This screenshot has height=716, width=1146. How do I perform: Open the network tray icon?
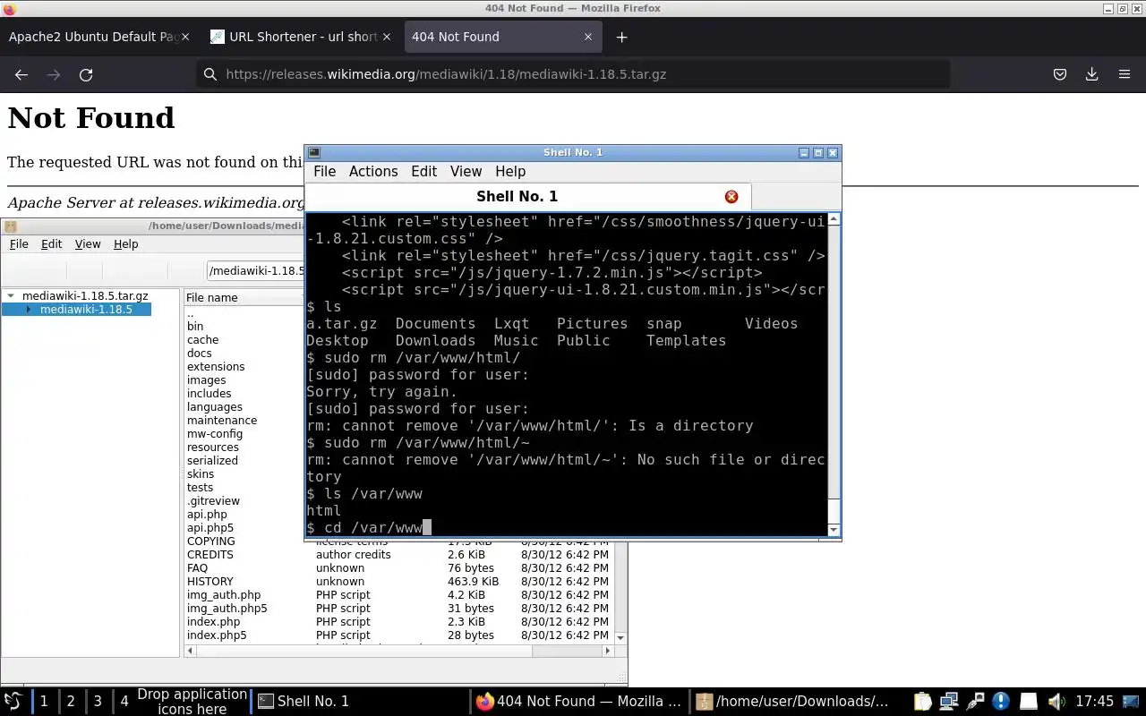pyautogui.click(x=949, y=702)
